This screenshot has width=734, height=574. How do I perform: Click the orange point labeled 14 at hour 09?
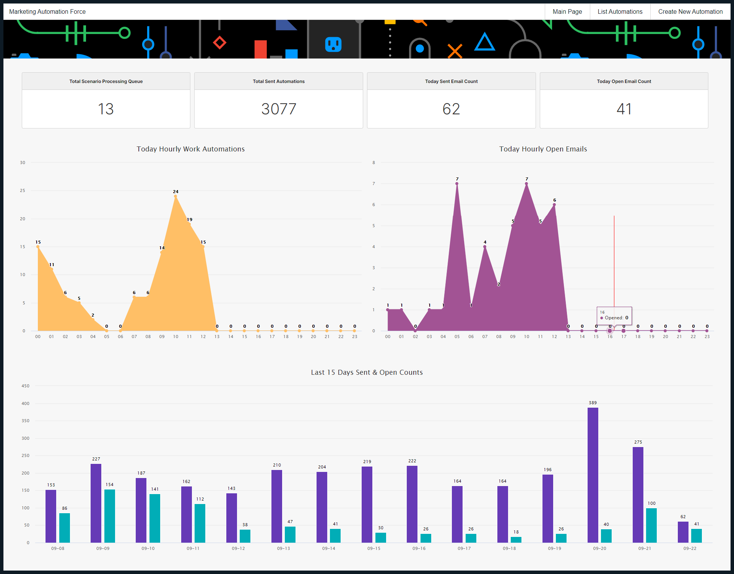162,252
